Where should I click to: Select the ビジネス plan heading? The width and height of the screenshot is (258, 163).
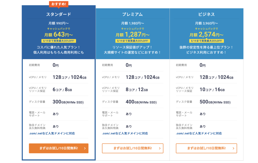(x=206, y=14)
